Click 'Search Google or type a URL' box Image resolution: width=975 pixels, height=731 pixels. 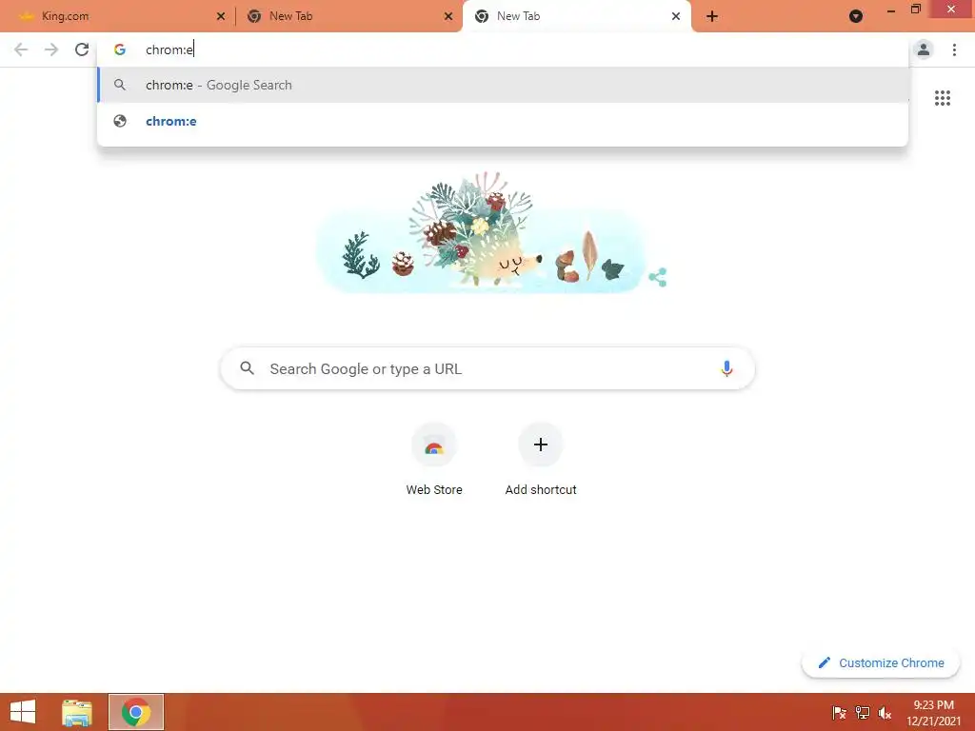tap(487, 368)
